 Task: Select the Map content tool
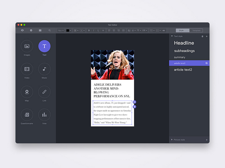tap(27, 92)
